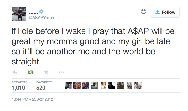Click the reply arrow icon
The image size is (188, 111).
(15, 72)
